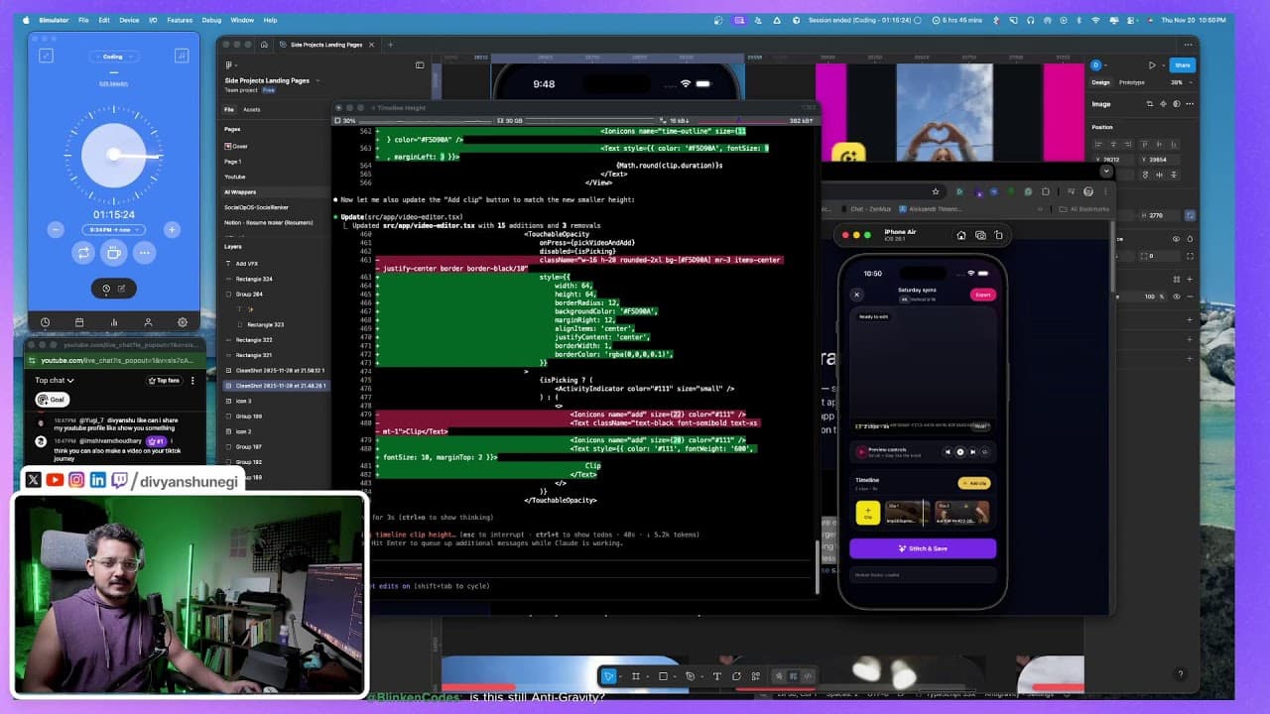Click the Twitch icon in the stream overlay
The width and height of the screenshot is (1270, 714).
coord(120,480)
